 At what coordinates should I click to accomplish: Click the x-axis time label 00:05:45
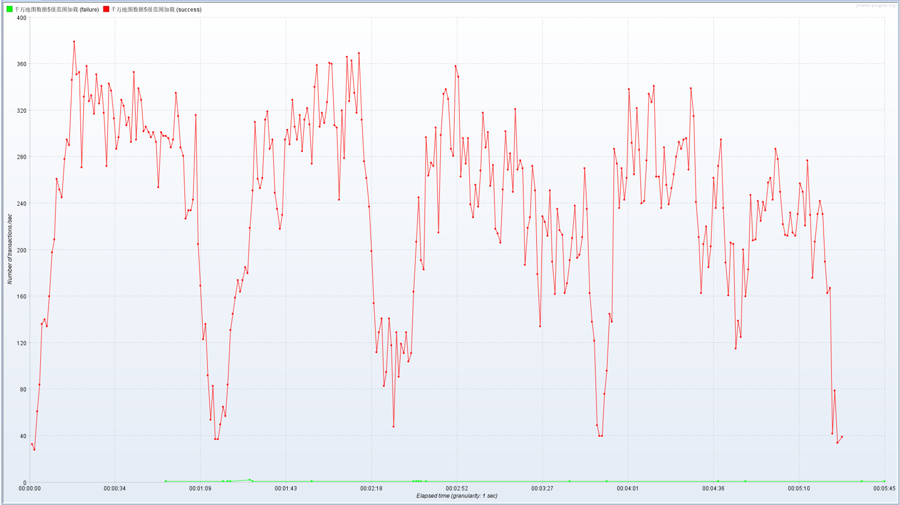pos(884,489)
